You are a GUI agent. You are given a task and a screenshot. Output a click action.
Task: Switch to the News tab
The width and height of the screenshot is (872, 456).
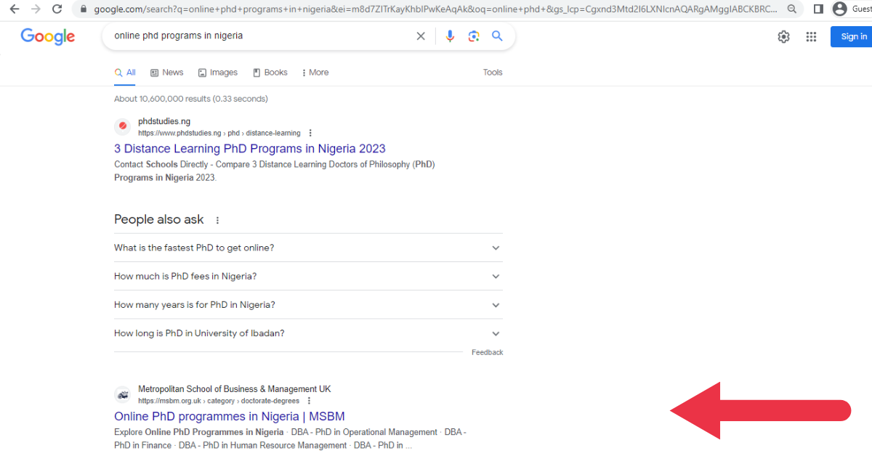tap(166, 73)
